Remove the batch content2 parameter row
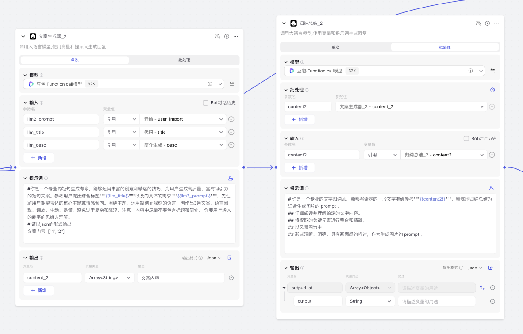This screenshot has width=523, height=334. [x=492, y=106]
